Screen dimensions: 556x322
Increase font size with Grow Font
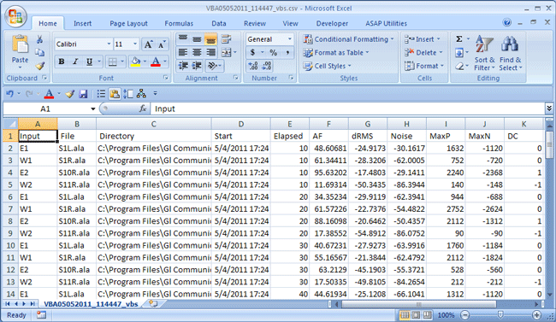(148, 44)
